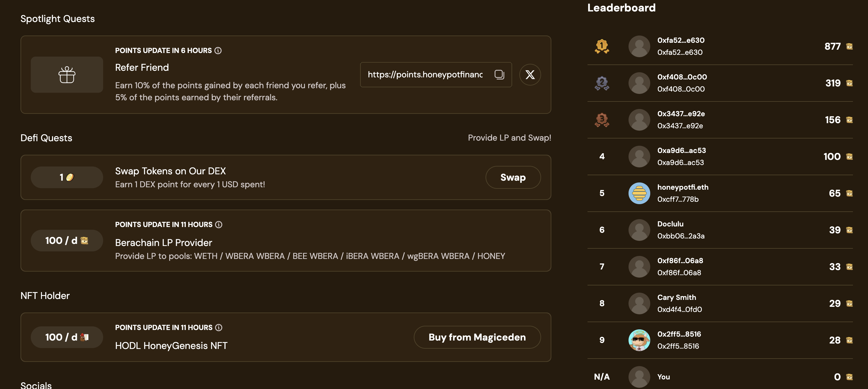The image size is (868, 389).
Task: Click the bronze third-place medal badge
Action: pos(602,120)
